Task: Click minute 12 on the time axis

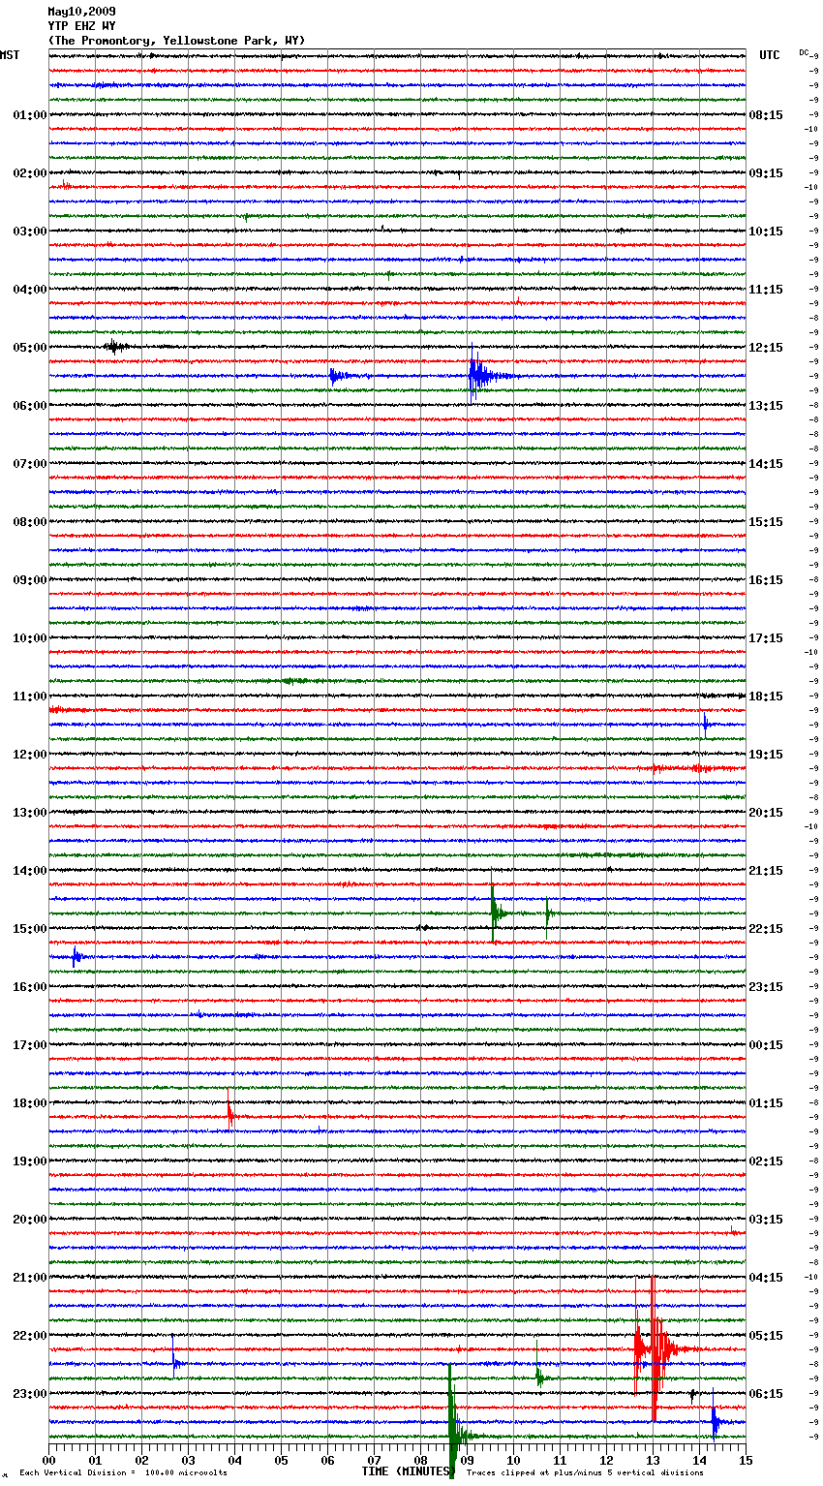Action: pos(606,1460)
